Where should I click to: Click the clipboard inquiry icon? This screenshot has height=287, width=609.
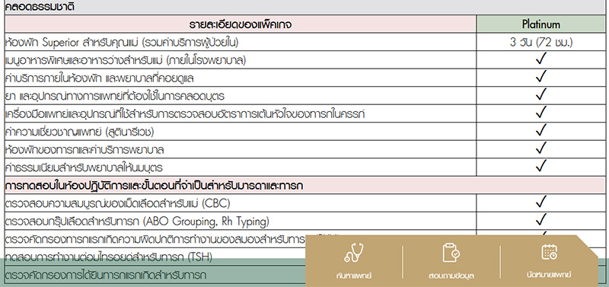[451, 253]
